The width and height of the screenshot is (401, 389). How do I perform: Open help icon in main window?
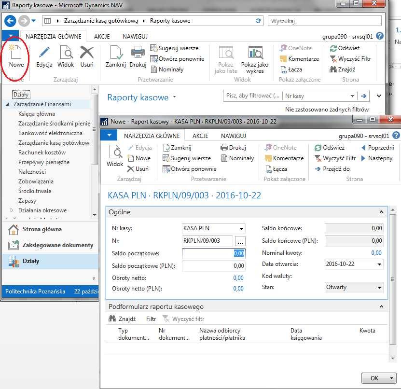point(379,36)
